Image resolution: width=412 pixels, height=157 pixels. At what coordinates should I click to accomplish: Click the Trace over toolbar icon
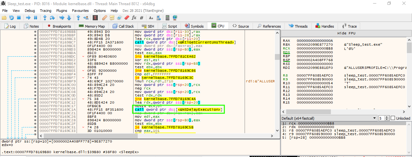tap(69, 17)
